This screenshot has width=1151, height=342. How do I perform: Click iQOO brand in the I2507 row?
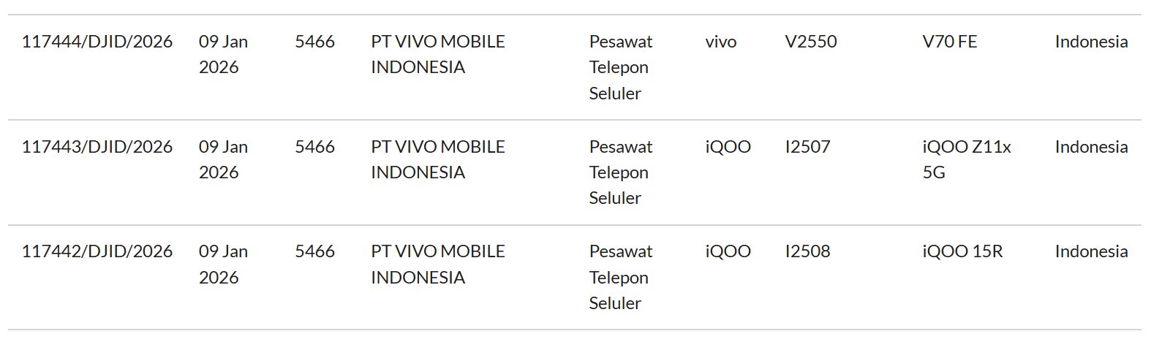[x=728, y=147]
